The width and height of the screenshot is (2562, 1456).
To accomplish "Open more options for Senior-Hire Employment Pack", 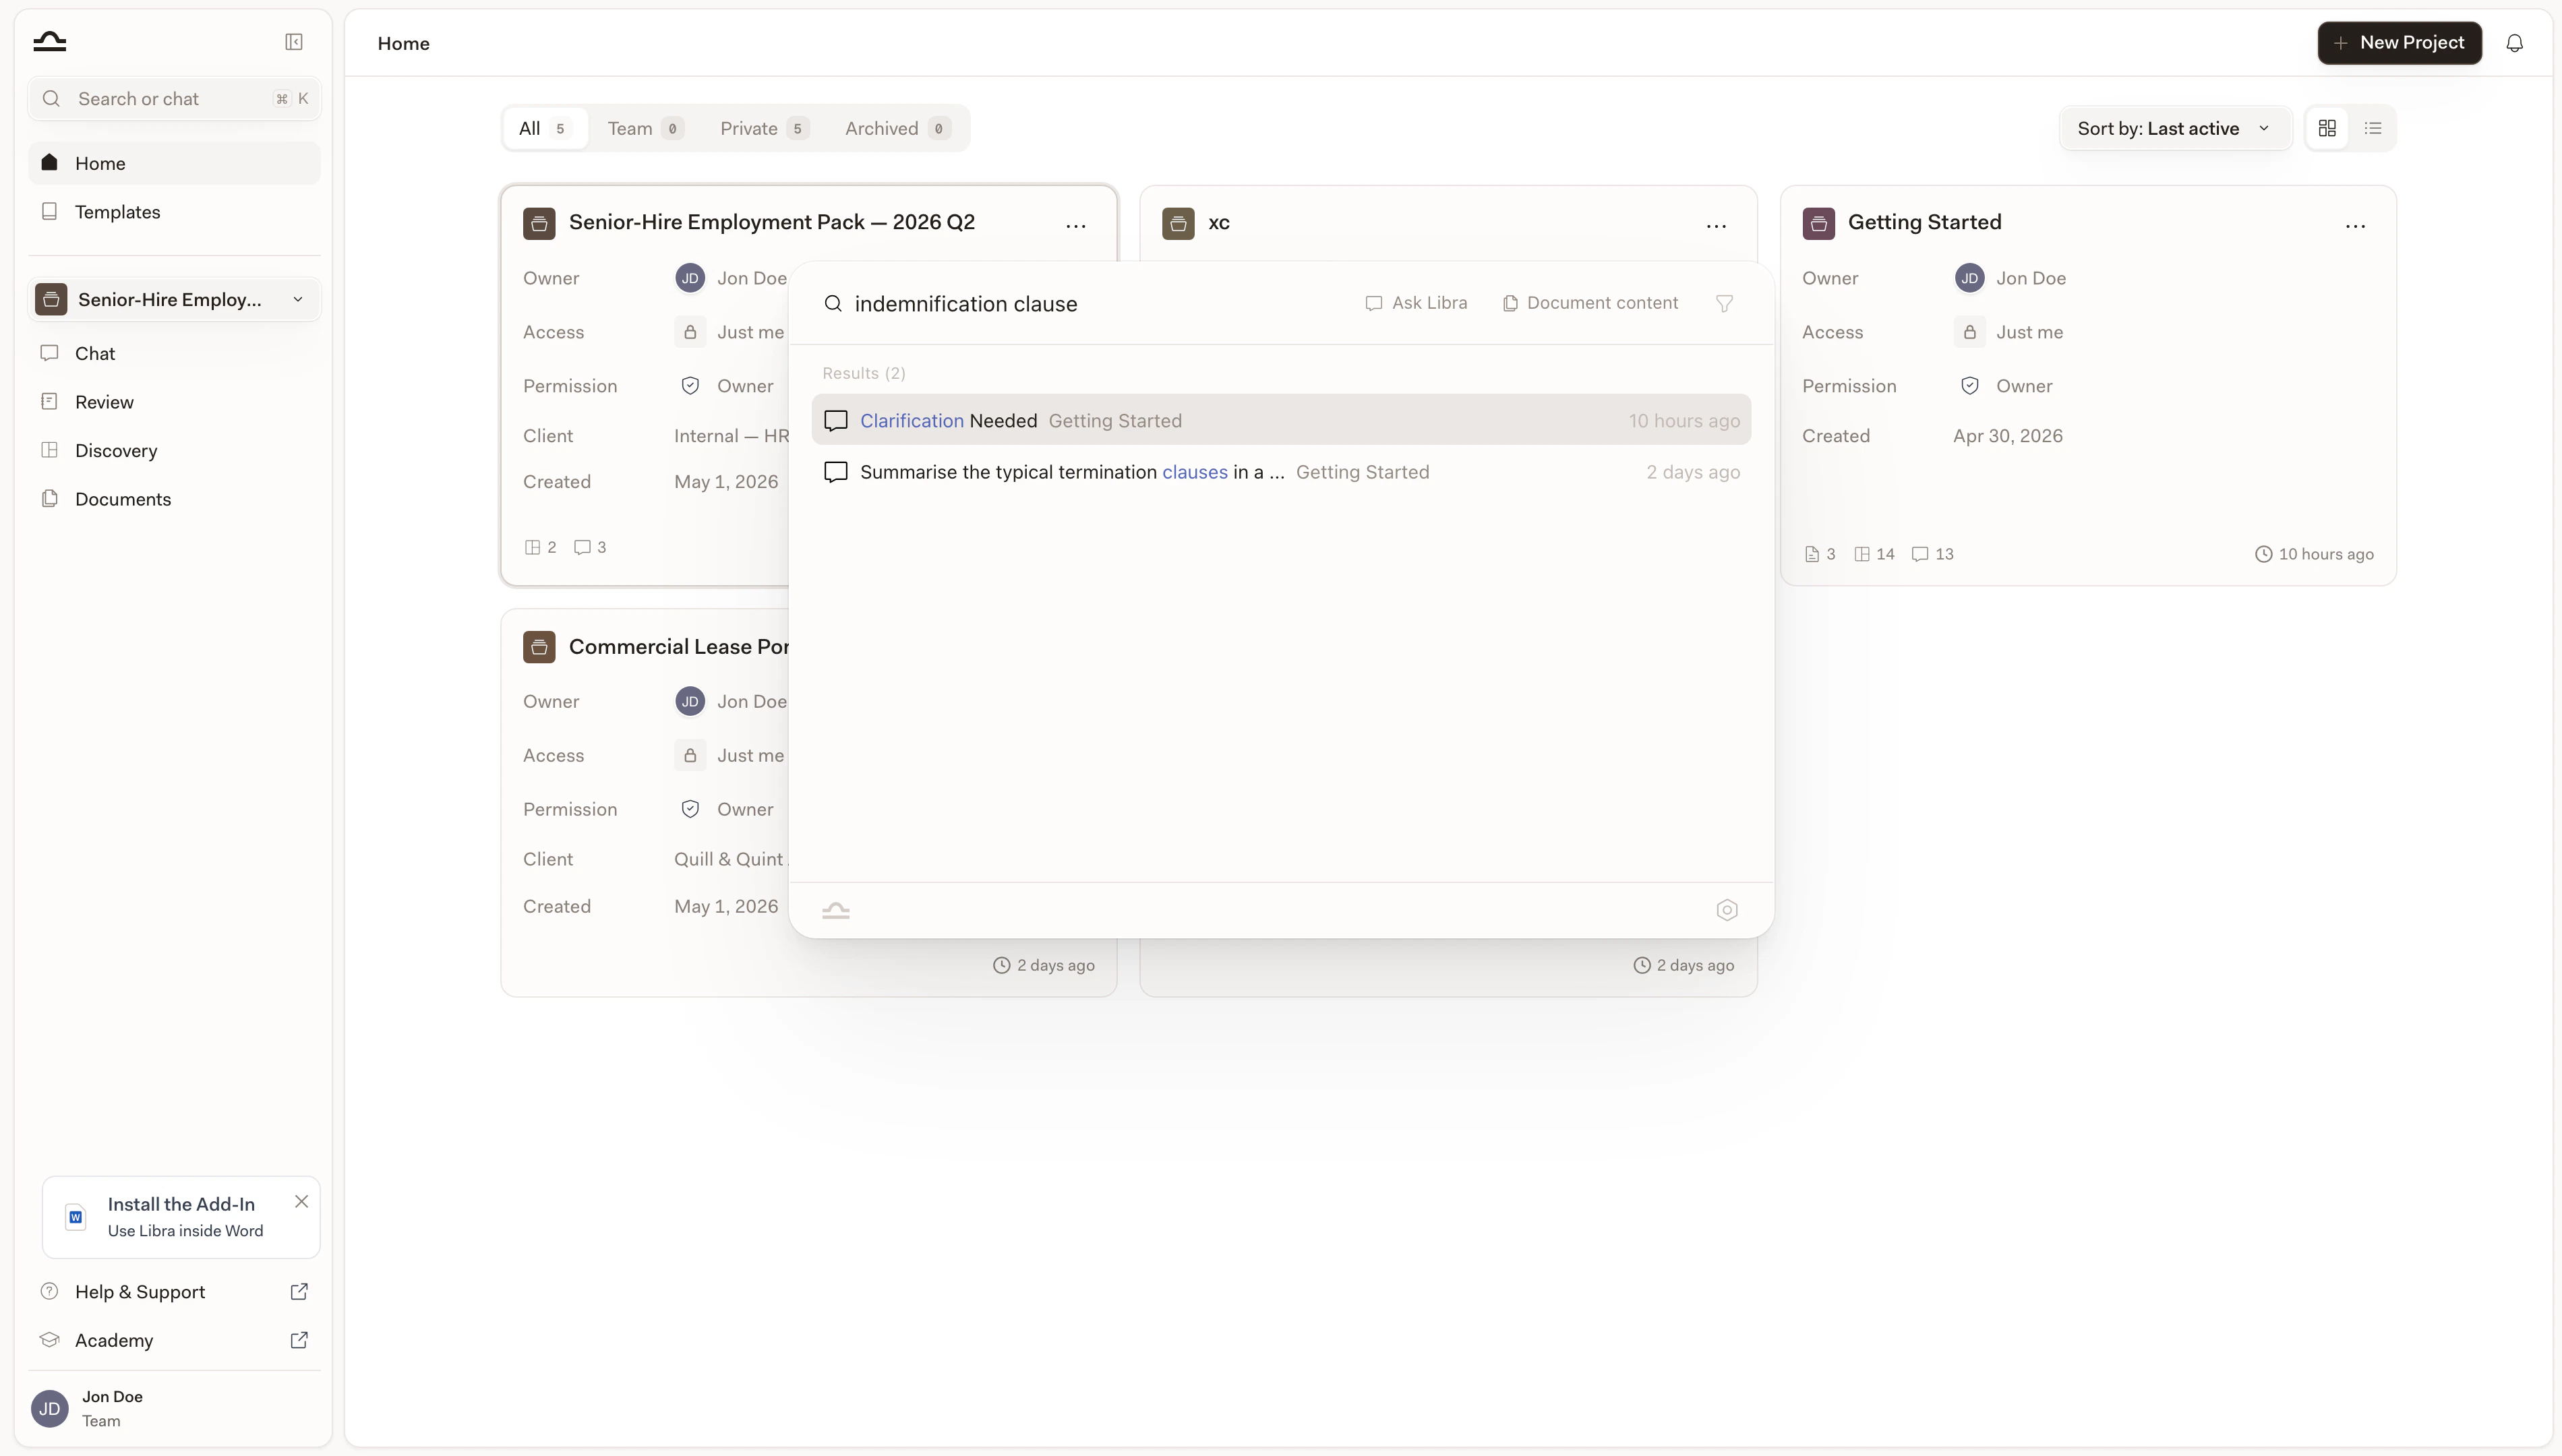I will coord(1076,226).
